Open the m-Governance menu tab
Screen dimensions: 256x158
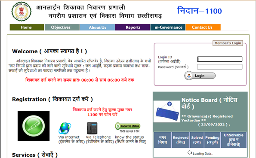point(168,27)
